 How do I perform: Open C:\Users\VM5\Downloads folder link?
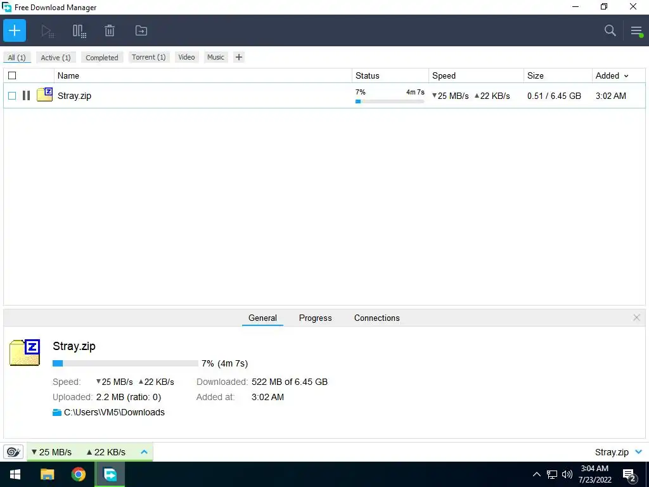(x=114, y=412)
